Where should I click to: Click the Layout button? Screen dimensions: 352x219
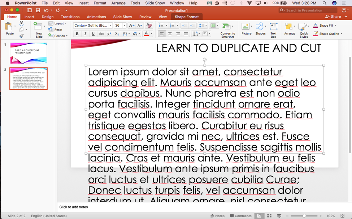pyautogui.click(x=58, y=23)
